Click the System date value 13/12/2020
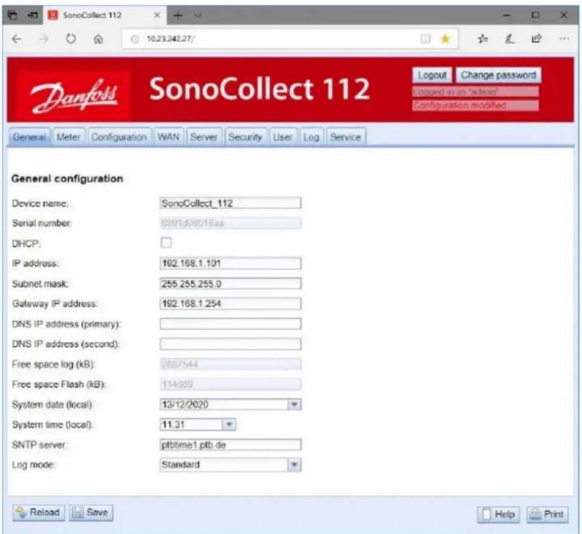582x534 pixels. [185, 404]
